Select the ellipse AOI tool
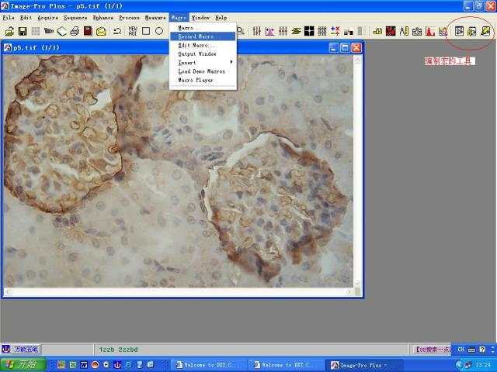This screenshot has width=497, height=372. 158,31
